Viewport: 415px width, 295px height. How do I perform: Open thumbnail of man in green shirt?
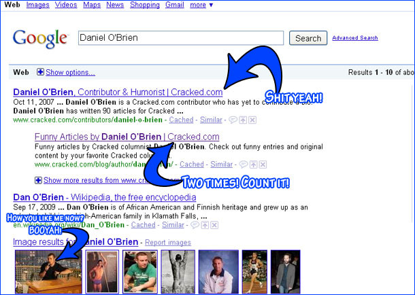[x=140, y=272]
